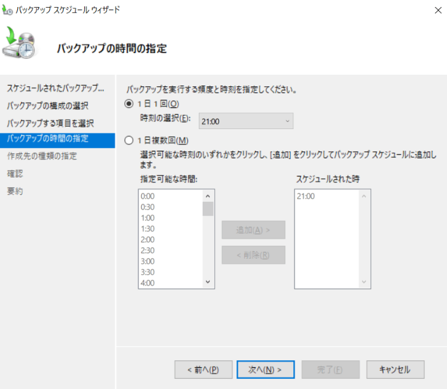Image resolution: width=447 pixels, height=389 pixels.
Task: Click available times list scroll up arrow
Action: [208, 196]
